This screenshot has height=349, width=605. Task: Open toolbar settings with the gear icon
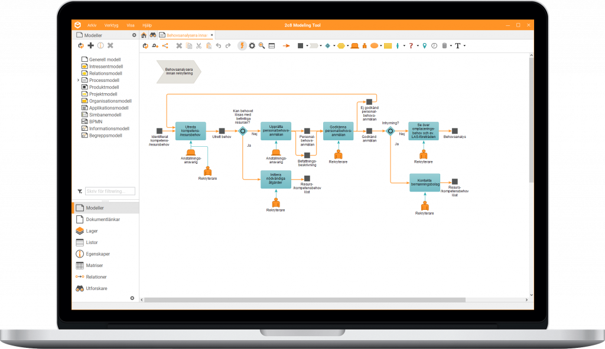(252, 45)
